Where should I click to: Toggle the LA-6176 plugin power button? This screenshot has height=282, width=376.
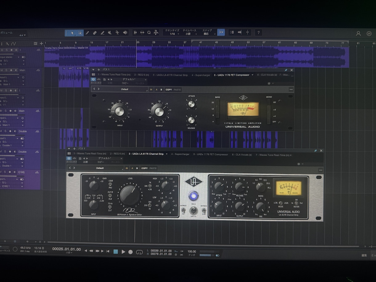click(x=69, y=158)
